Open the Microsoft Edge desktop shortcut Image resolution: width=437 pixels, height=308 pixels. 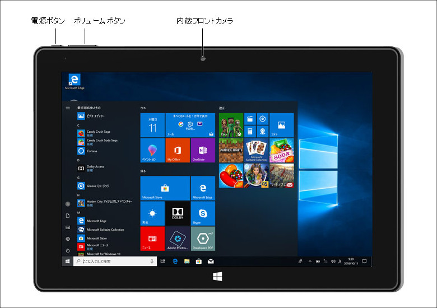[75, 82]
